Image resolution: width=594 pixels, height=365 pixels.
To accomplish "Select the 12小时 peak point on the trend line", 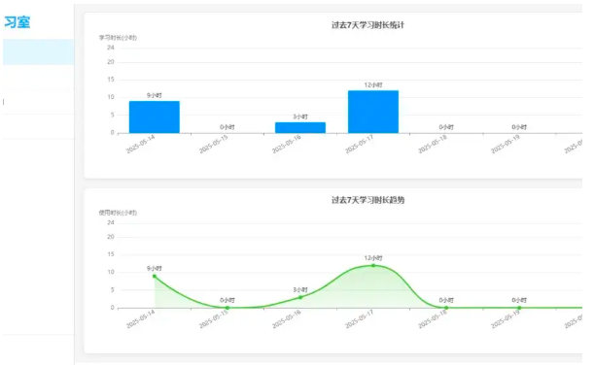I will (373, 266).
